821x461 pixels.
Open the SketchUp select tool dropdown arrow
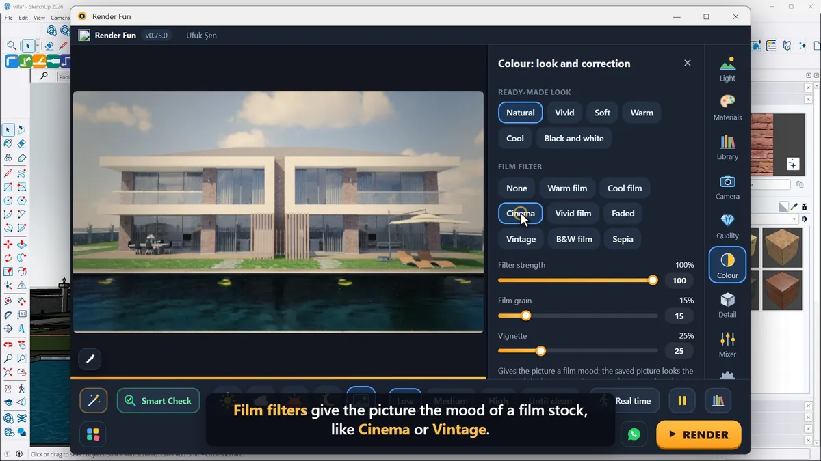[36, 46]
